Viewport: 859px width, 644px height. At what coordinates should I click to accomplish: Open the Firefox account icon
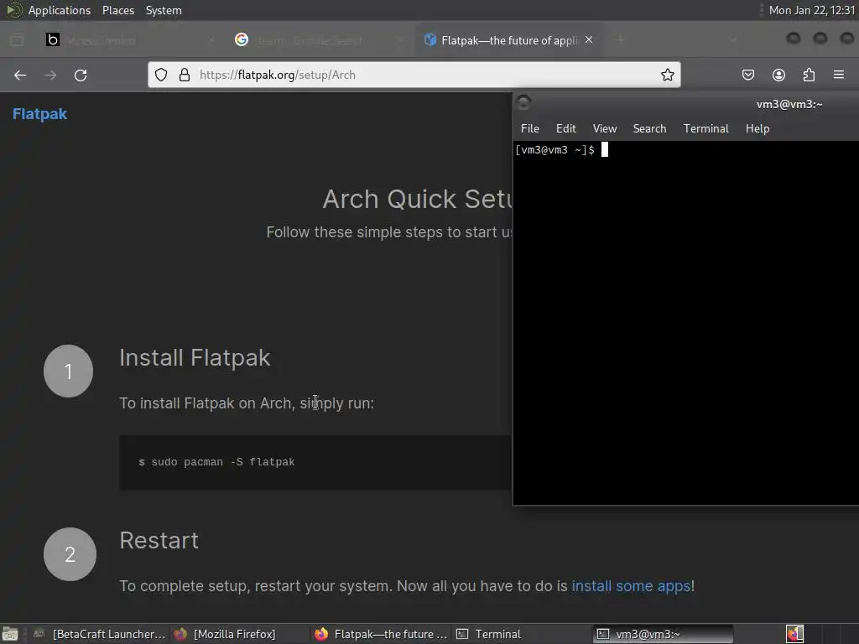click(778, 75)
